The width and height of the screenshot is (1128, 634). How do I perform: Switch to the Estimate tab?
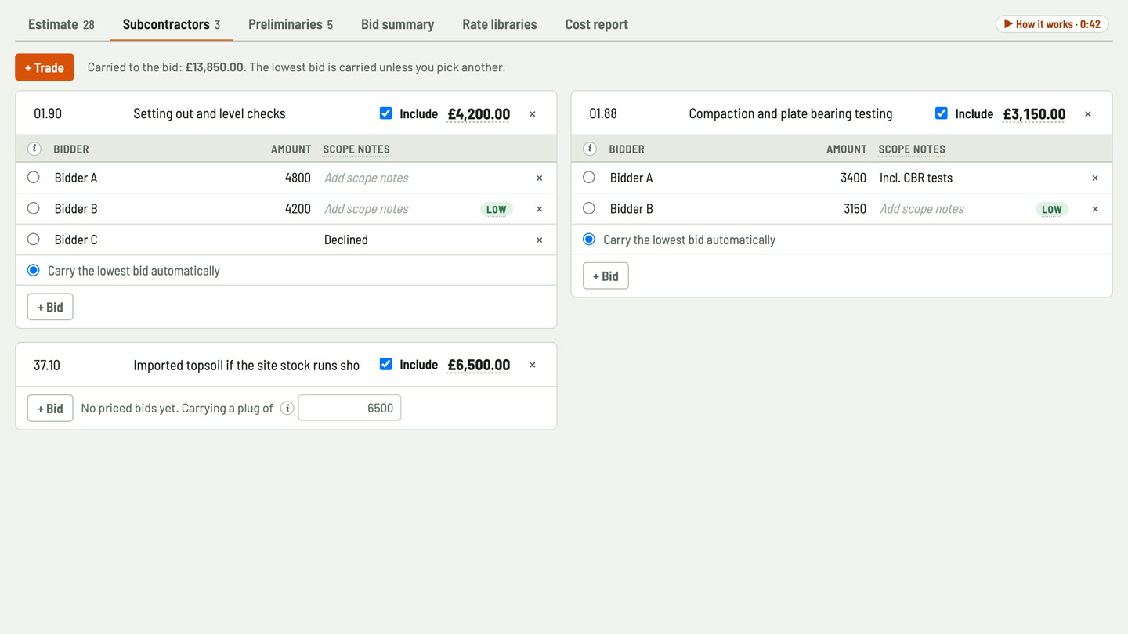[61, 24]
